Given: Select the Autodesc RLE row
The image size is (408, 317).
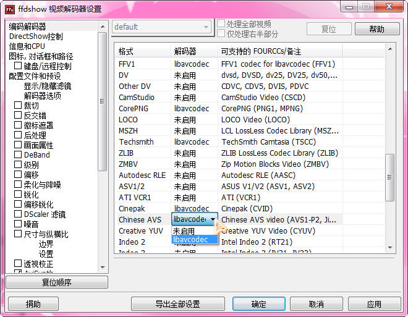Looking at the screenshot, I should (142, 175).
